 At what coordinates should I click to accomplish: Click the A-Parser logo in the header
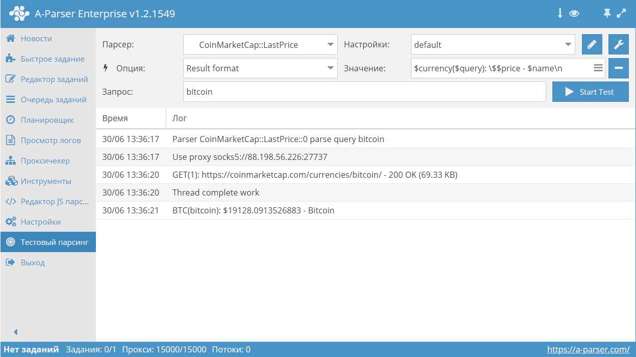click(x=19, y=14)
